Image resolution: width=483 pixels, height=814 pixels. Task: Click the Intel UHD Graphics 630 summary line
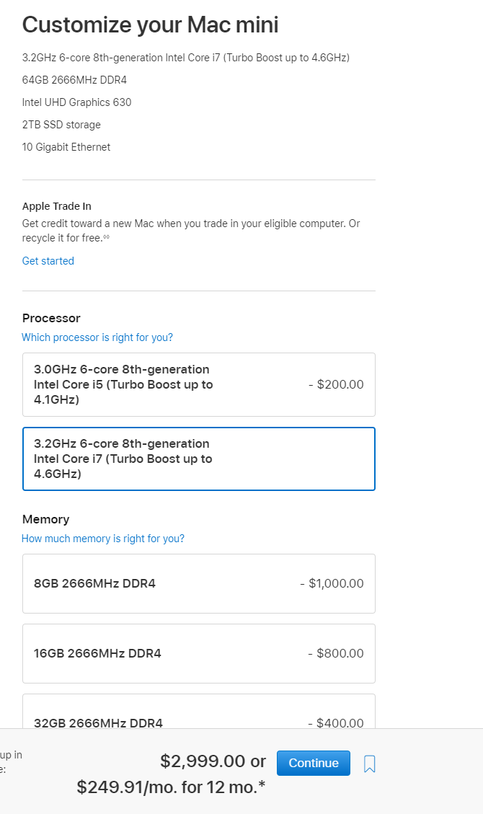[76, 102]
